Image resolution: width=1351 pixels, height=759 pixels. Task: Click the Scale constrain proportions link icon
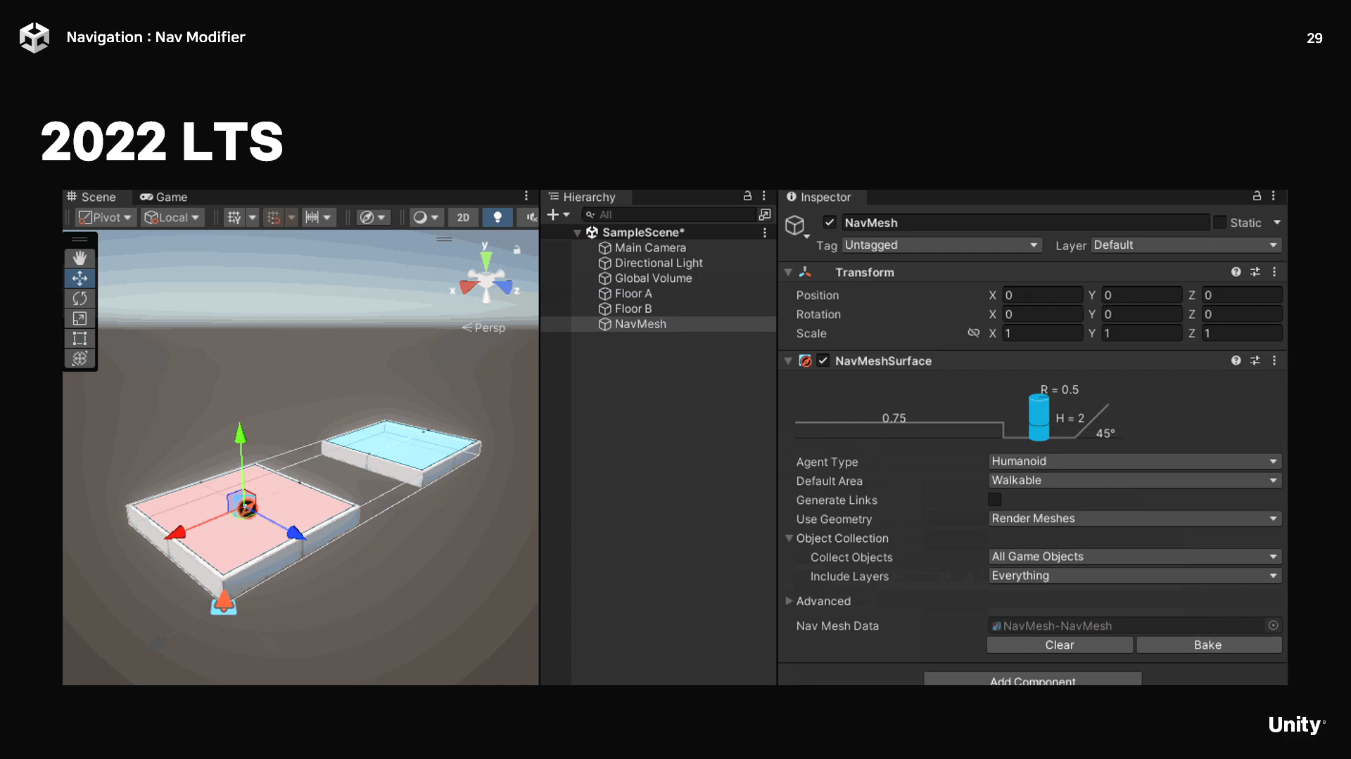(x=974, y=333)
